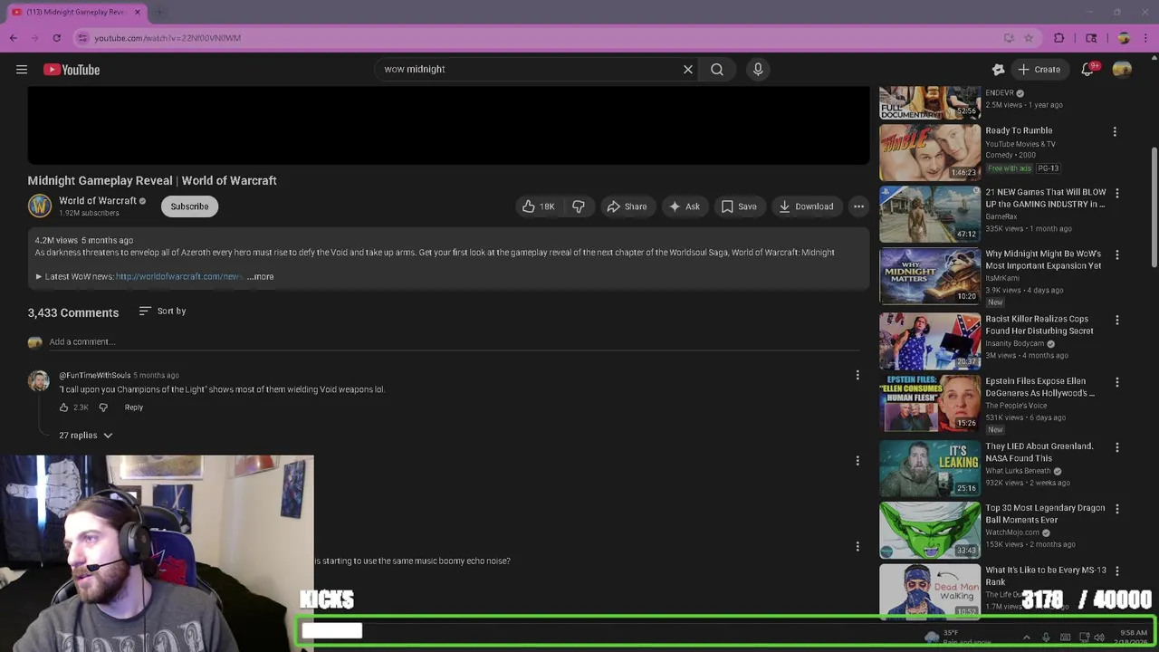Click the Create button
The height and width of the screenshot is (652, 1159).
click(x=1039, y=70)
